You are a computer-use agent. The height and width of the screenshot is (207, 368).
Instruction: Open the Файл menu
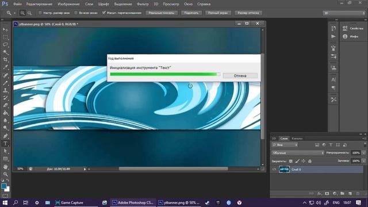coord(17,4)
